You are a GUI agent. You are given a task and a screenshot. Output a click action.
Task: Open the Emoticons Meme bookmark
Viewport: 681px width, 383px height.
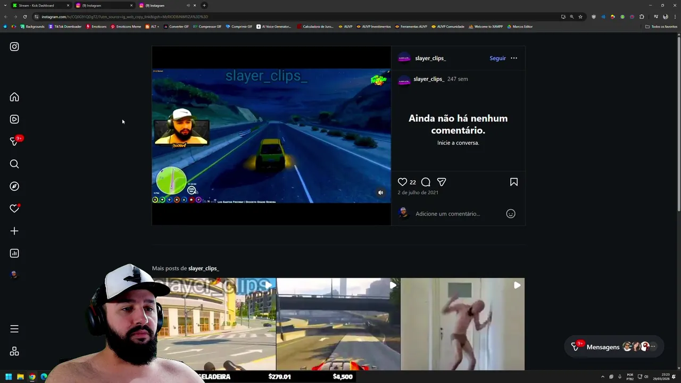(126, 27)
